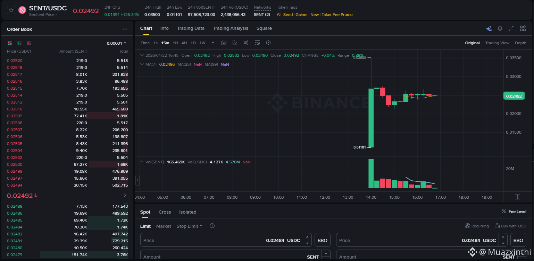Select the 1W chart interval
The height and width of the screenshot is (261, 534).
tap(202, 43)
